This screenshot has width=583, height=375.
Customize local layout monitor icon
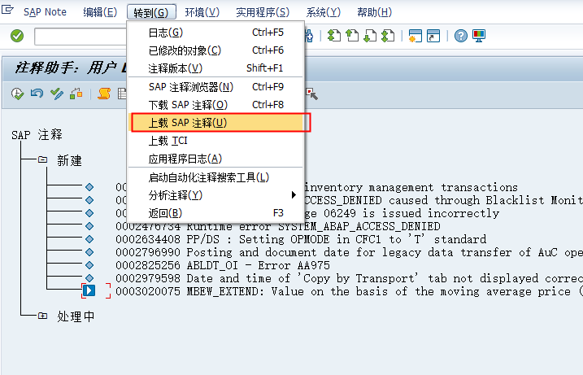(479, 36)
